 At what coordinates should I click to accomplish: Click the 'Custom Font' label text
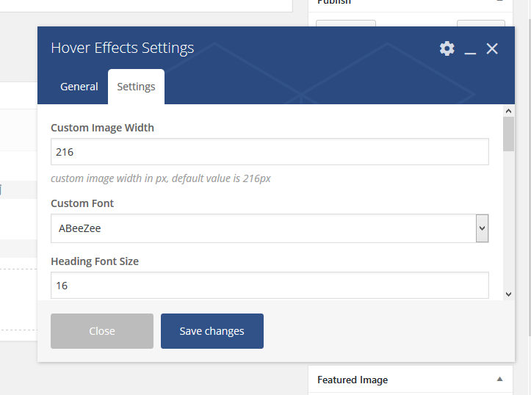coord(82,203)
